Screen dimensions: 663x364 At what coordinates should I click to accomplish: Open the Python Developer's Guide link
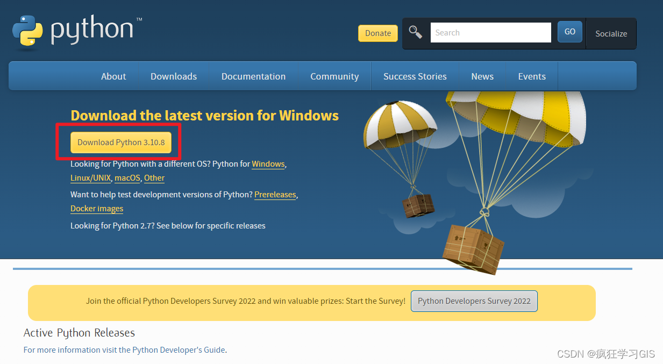pos(179,350)
